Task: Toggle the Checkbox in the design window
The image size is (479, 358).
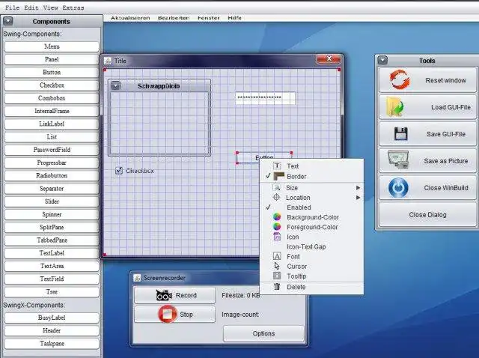Action: tap(118, 170)
